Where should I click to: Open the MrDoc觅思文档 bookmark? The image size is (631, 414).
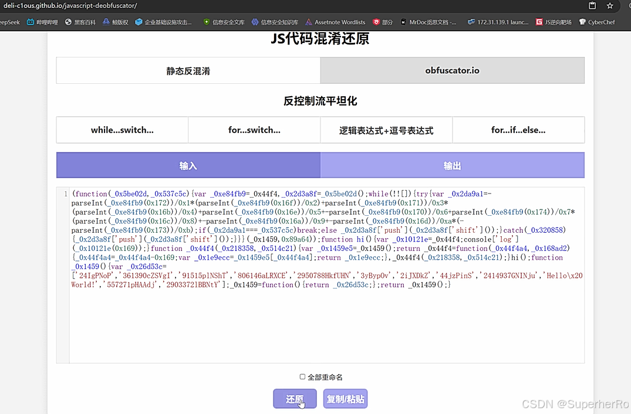coord(428,22)
